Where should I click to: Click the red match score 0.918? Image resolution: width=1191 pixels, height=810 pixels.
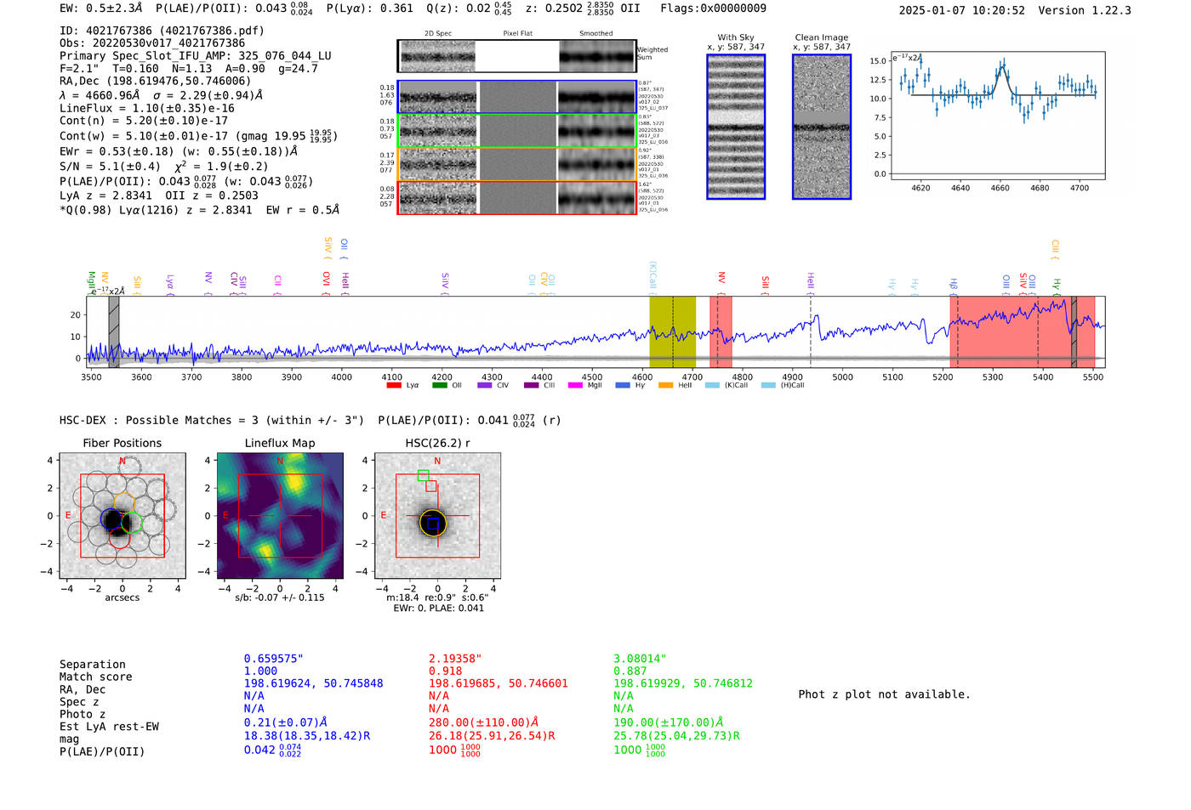point(445,671)
